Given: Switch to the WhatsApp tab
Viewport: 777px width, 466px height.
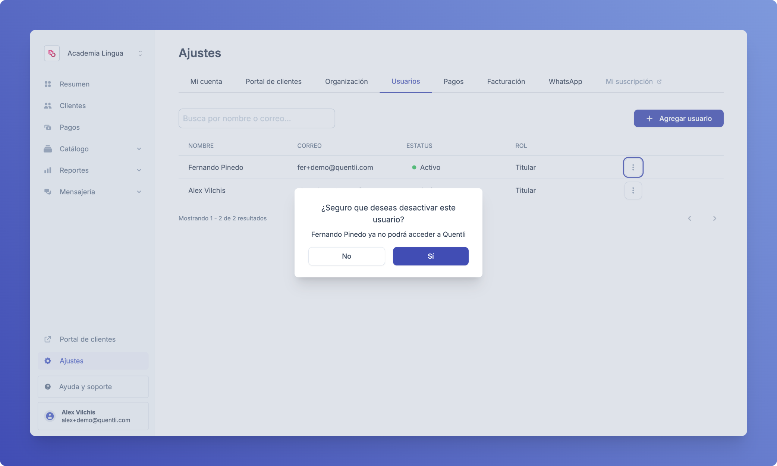Looking at the screenshot, I should 565,82.
